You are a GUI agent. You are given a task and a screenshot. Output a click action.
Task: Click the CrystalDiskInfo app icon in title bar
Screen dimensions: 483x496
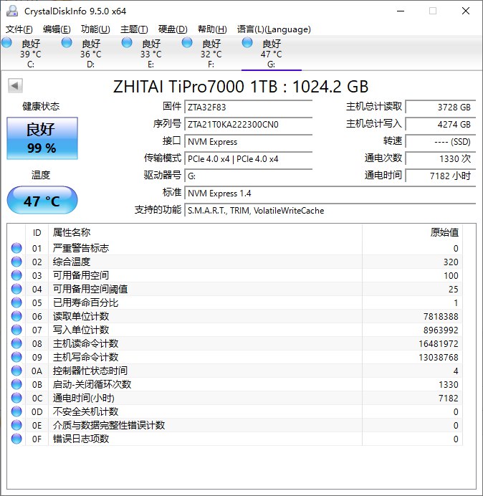point(12,11)
